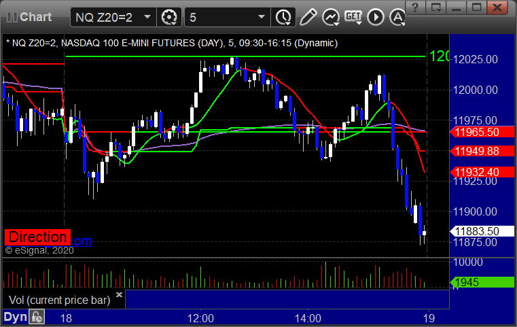The width and height of the screenshot is (517, 327).
Task: Click the pop-out window options icon
Action: tap(436, 7)
